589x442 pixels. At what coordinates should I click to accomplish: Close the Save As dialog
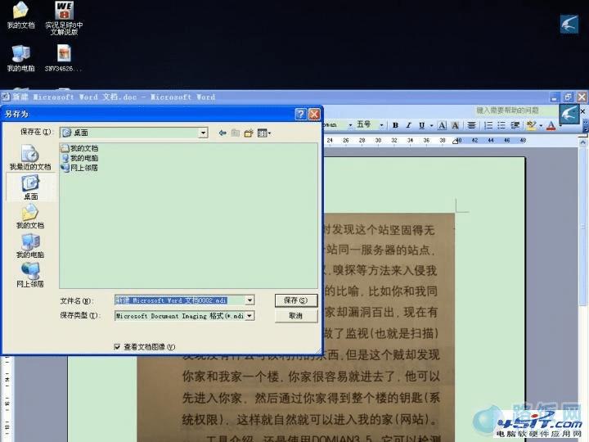tap(314, 114)
